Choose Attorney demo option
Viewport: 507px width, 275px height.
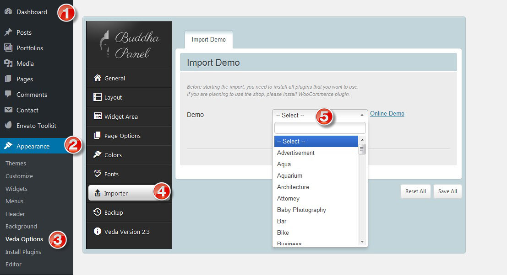(x=316, y=199)
